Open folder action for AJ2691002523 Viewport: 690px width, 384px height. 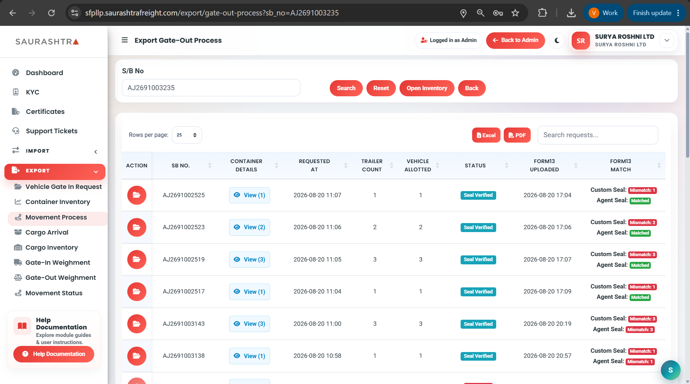(137, 227)
